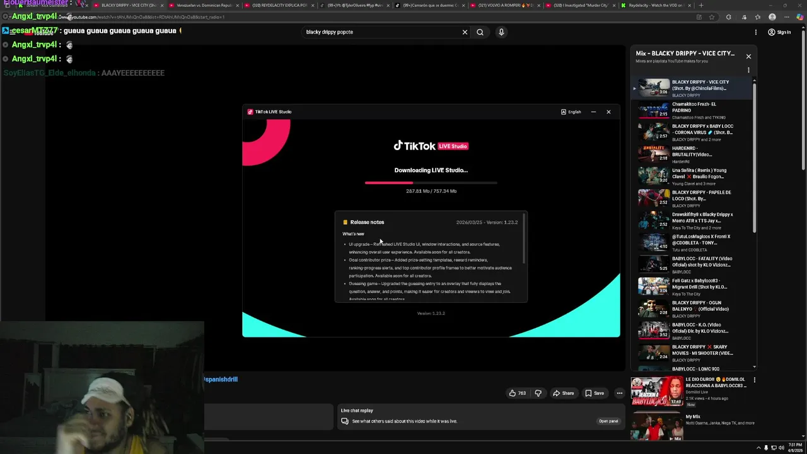Dislike the video
The height and width of the screenshot is (454, 807).
(538, 393)
